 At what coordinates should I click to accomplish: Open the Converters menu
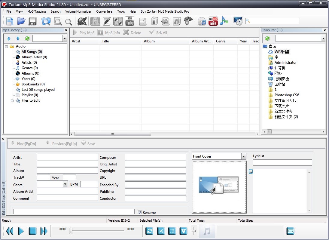(x=104, y=11)
